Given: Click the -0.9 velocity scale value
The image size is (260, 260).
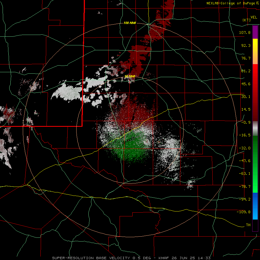Looking at the screenshot, I should (246, 122).
